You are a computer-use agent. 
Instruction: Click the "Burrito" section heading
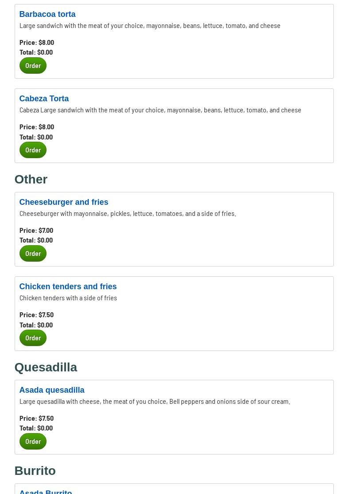35,470
